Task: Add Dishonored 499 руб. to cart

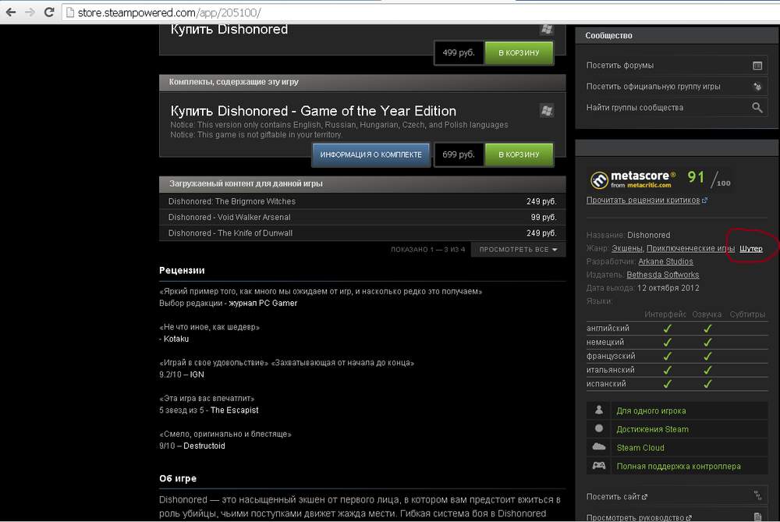Action: coord(519,53)
